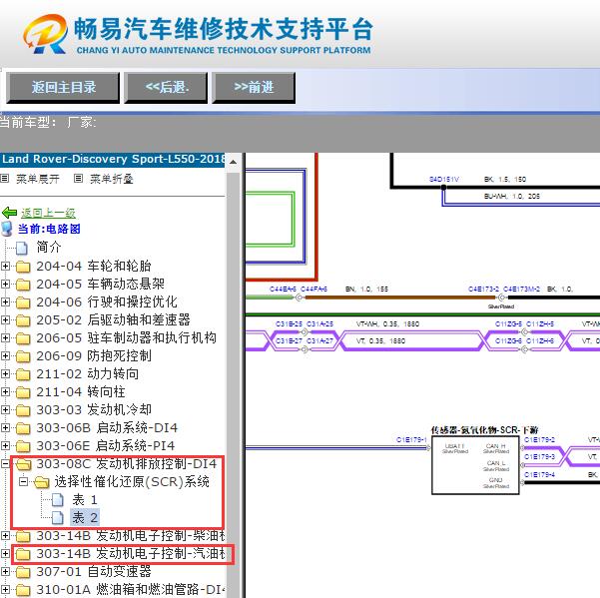The height and width of the screenshot is (598, 600).
Task: Click the 返回主目录 button
Action: 63,88
